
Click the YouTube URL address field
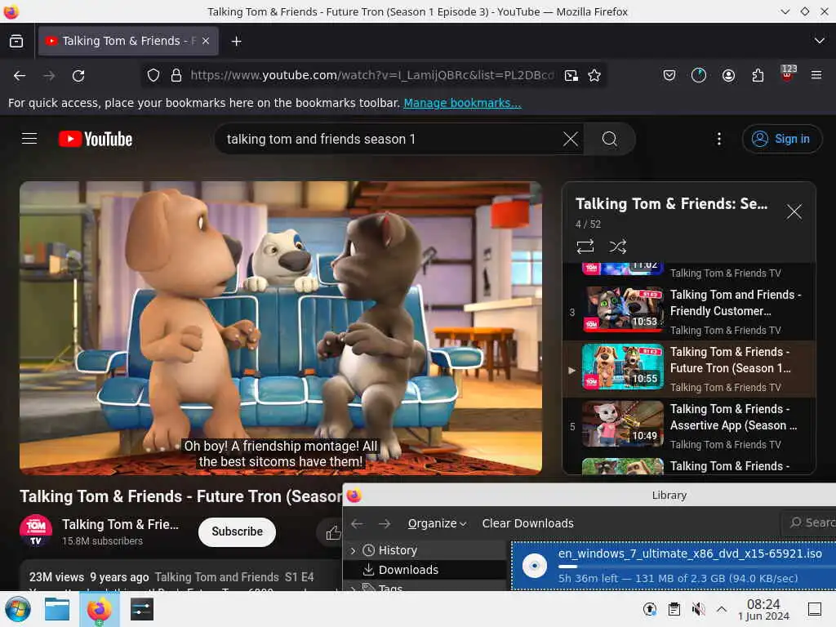(371, 76)
